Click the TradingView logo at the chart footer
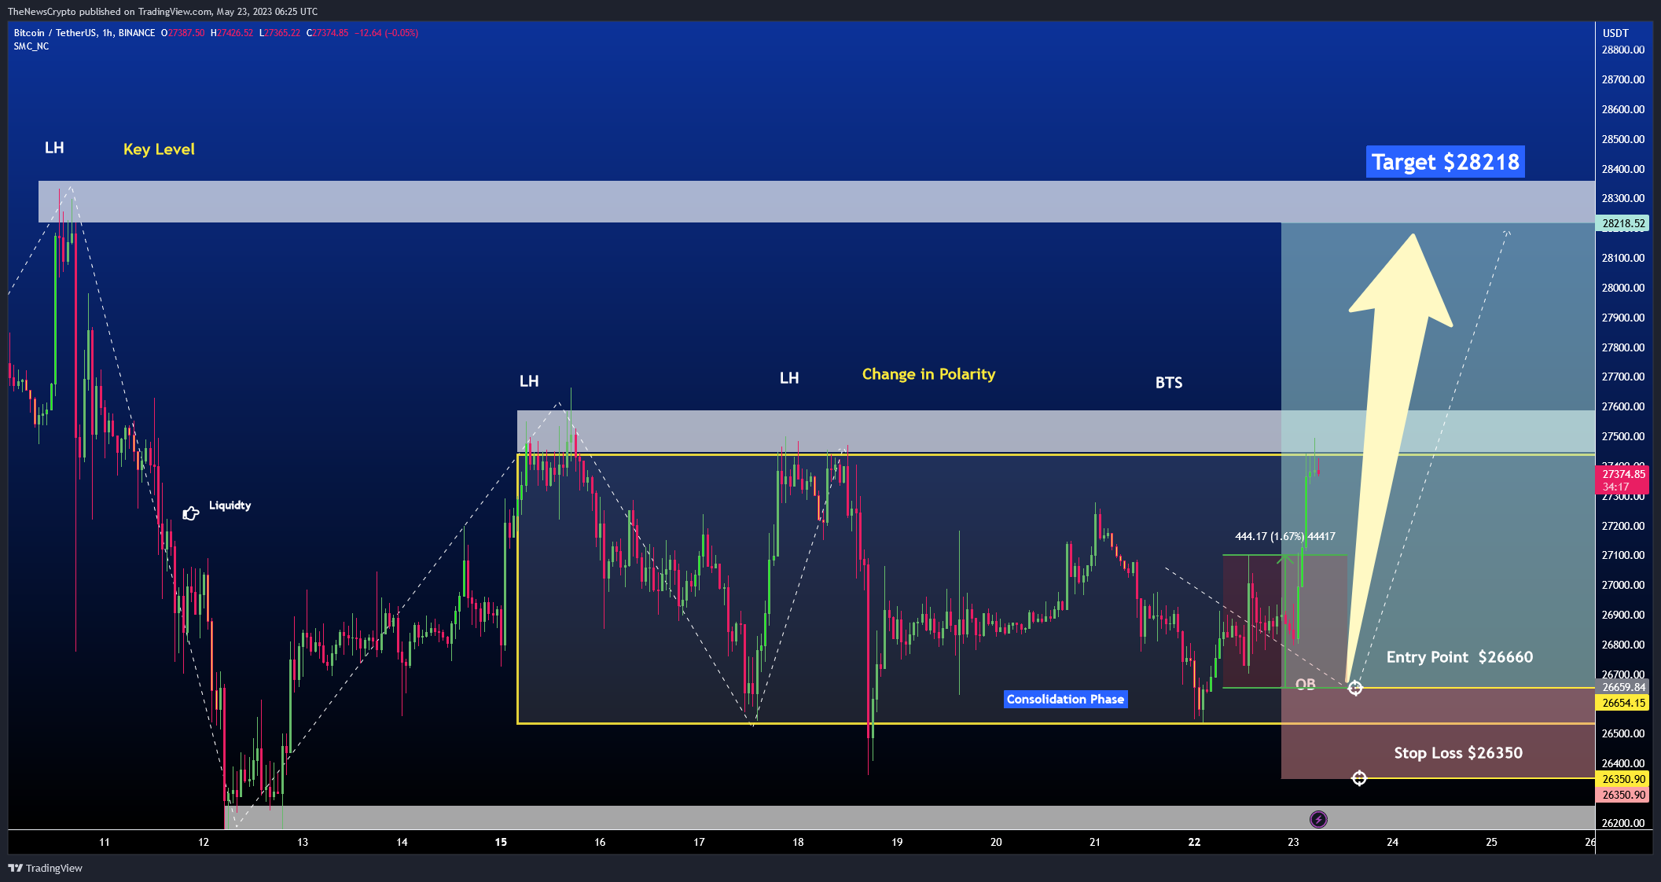This screenshot has height=882, width=1661. [x=46, y=868]
